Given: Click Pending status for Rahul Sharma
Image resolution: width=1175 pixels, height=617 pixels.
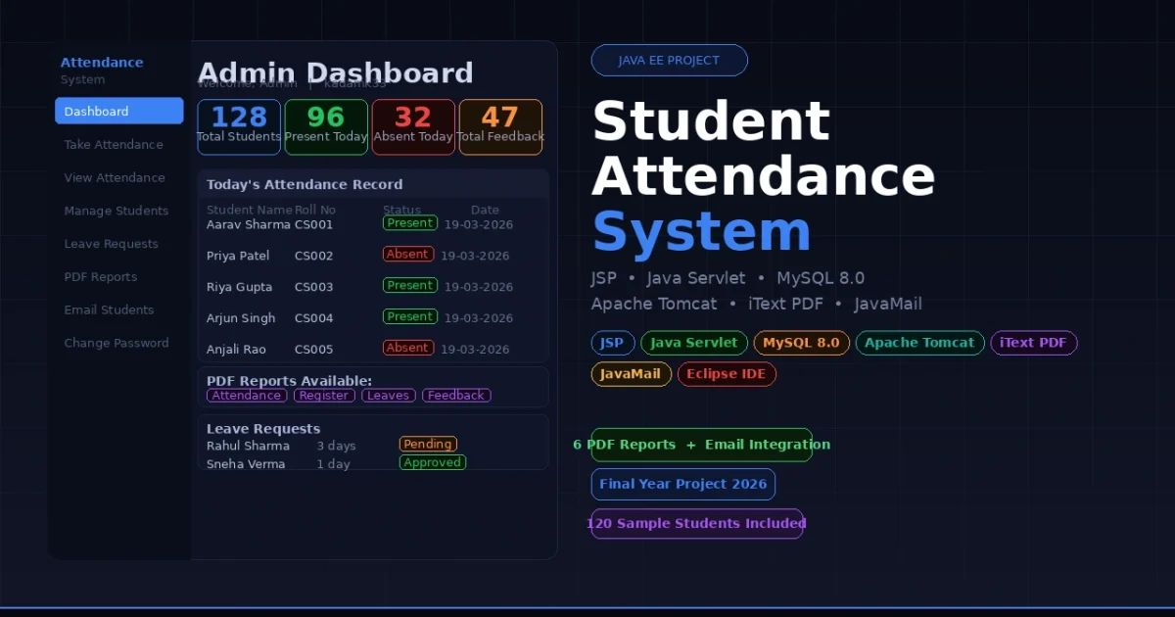Looking at the screenshot, I should [428, 444].
